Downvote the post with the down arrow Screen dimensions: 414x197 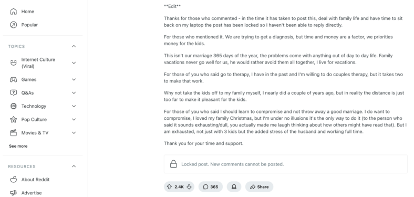pyautogui.click(x=189, y=186)
